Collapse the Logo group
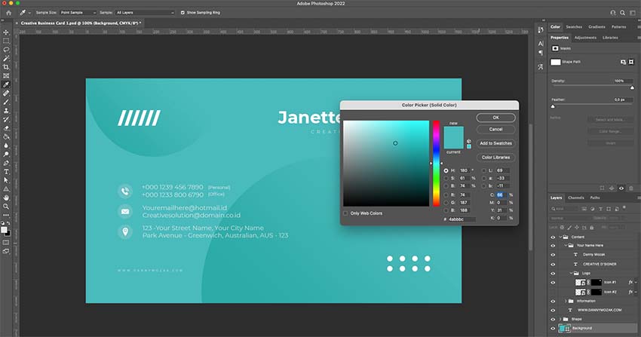 [x=571, y=273]
